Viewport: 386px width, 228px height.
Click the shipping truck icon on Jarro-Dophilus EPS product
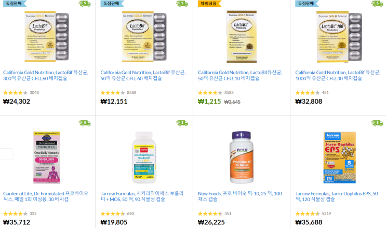[377, 123]
